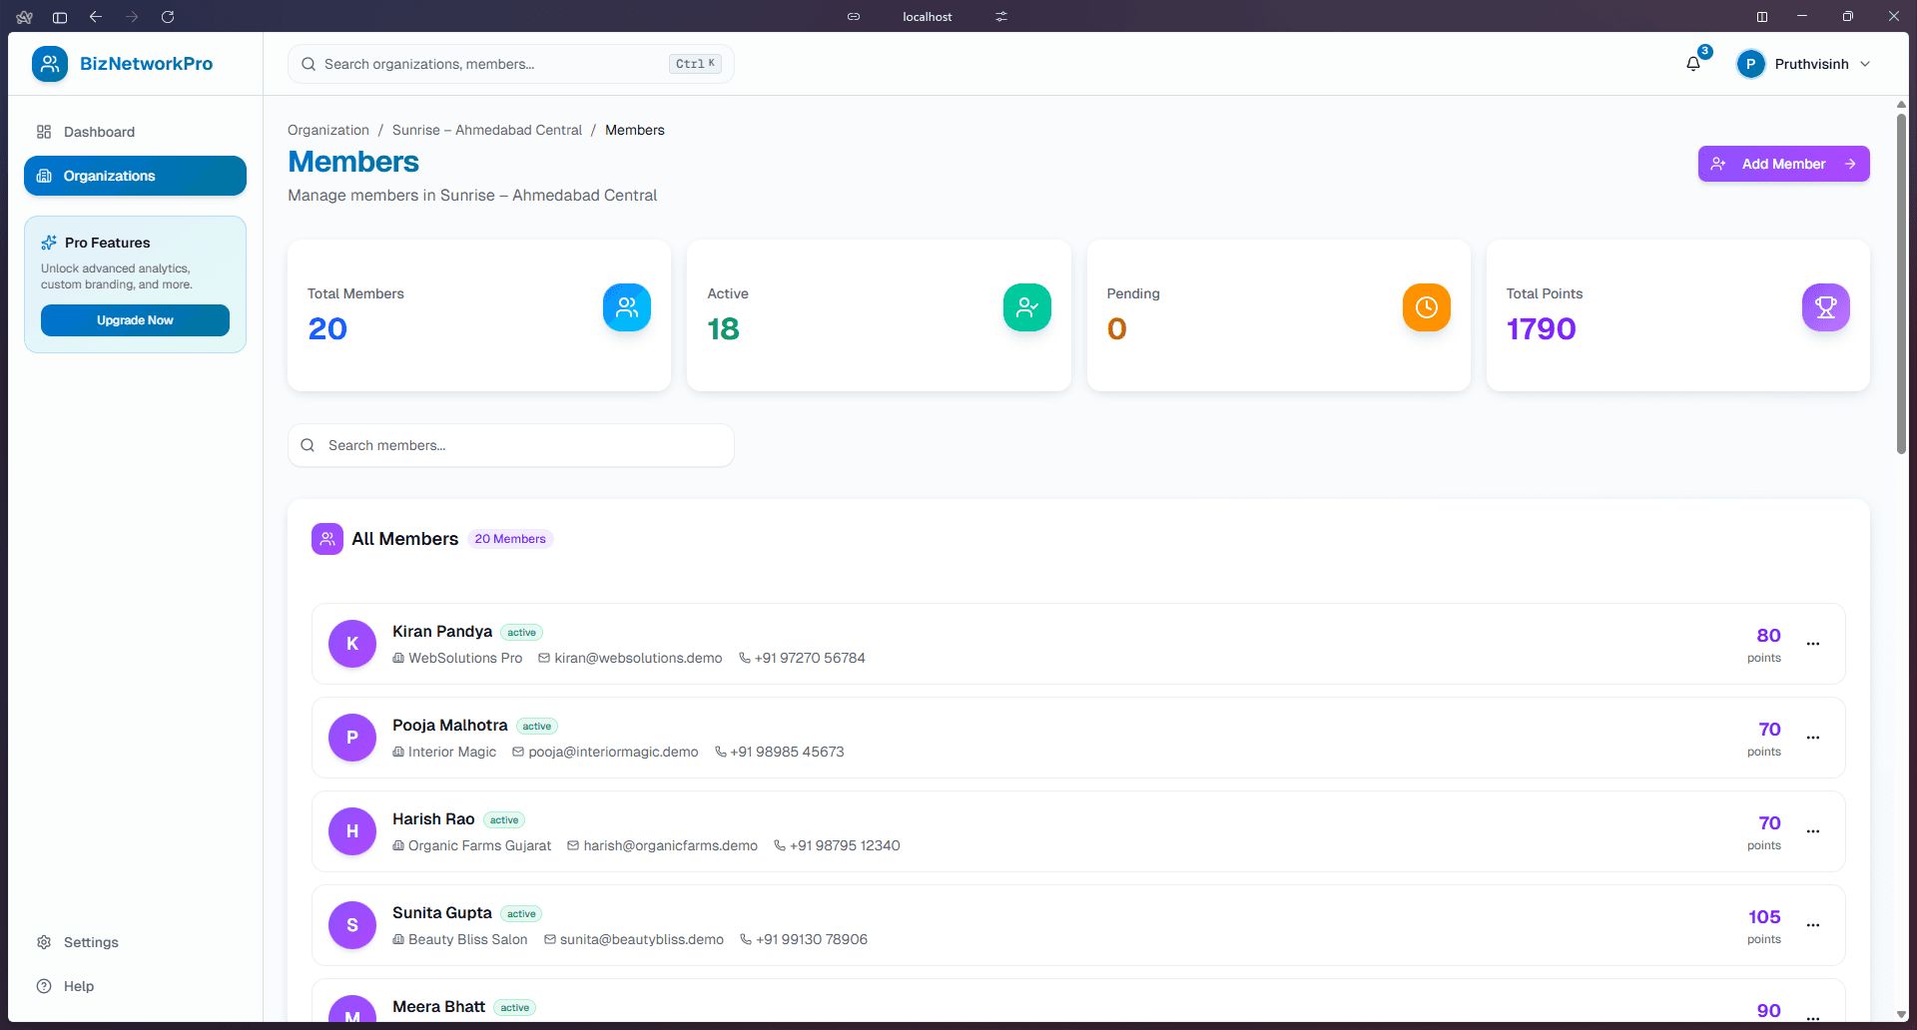Screen dimensions: 1917x1030
Task: Open Pruthvisinh account dropdown
Action: coord(1803,63)
